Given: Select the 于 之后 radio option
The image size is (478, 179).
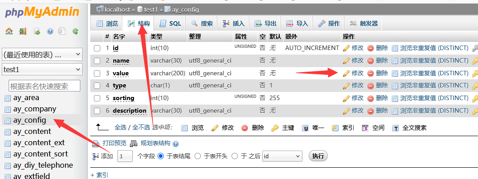Looking at the screenshot, I should (x=234, y=156).
